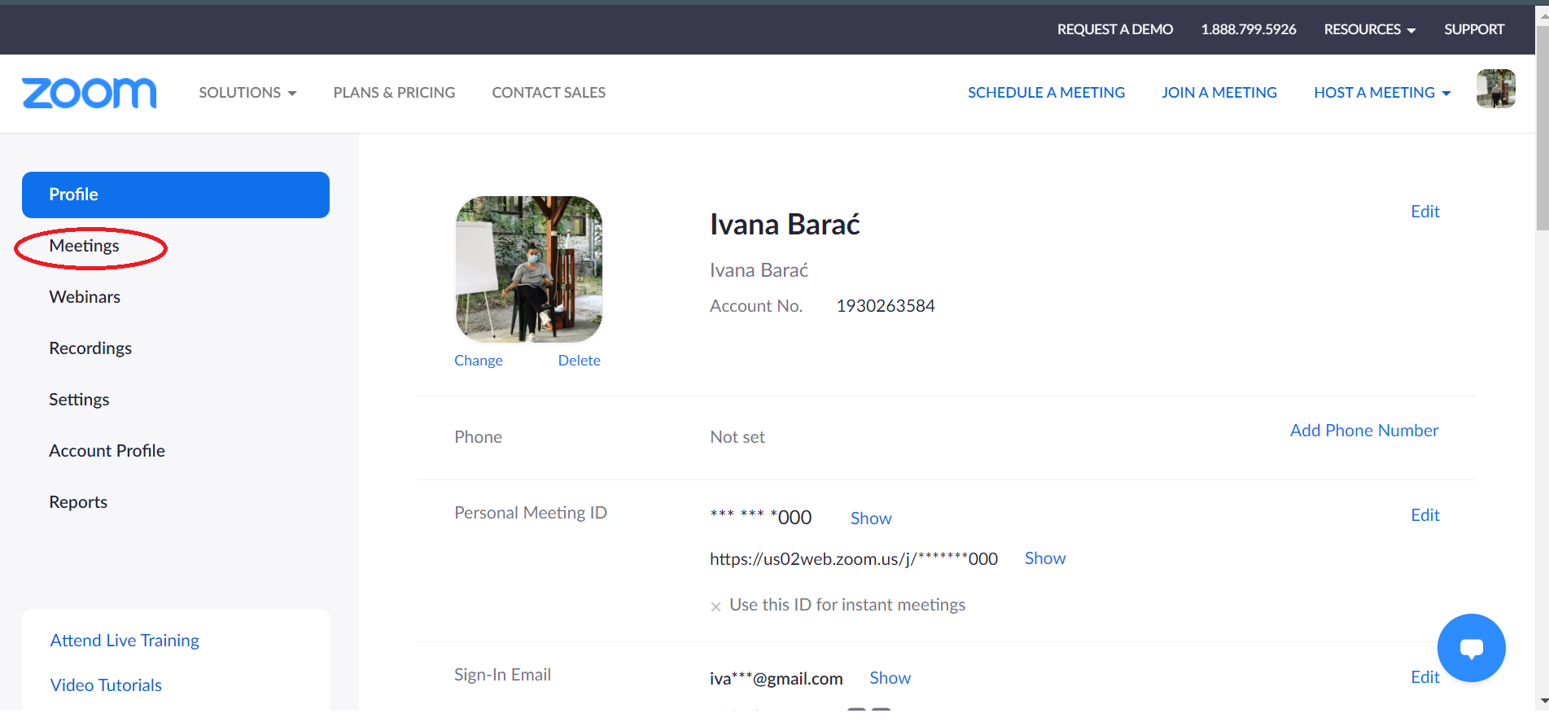Select the account number 1930263584

pos(886,306)
